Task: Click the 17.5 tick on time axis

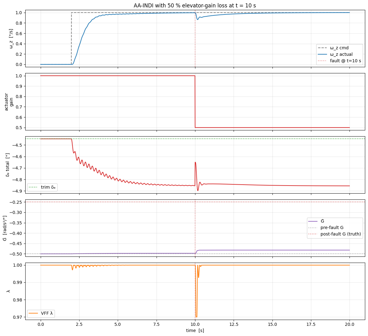Action: pyautogui.click(x=311, y=324)
